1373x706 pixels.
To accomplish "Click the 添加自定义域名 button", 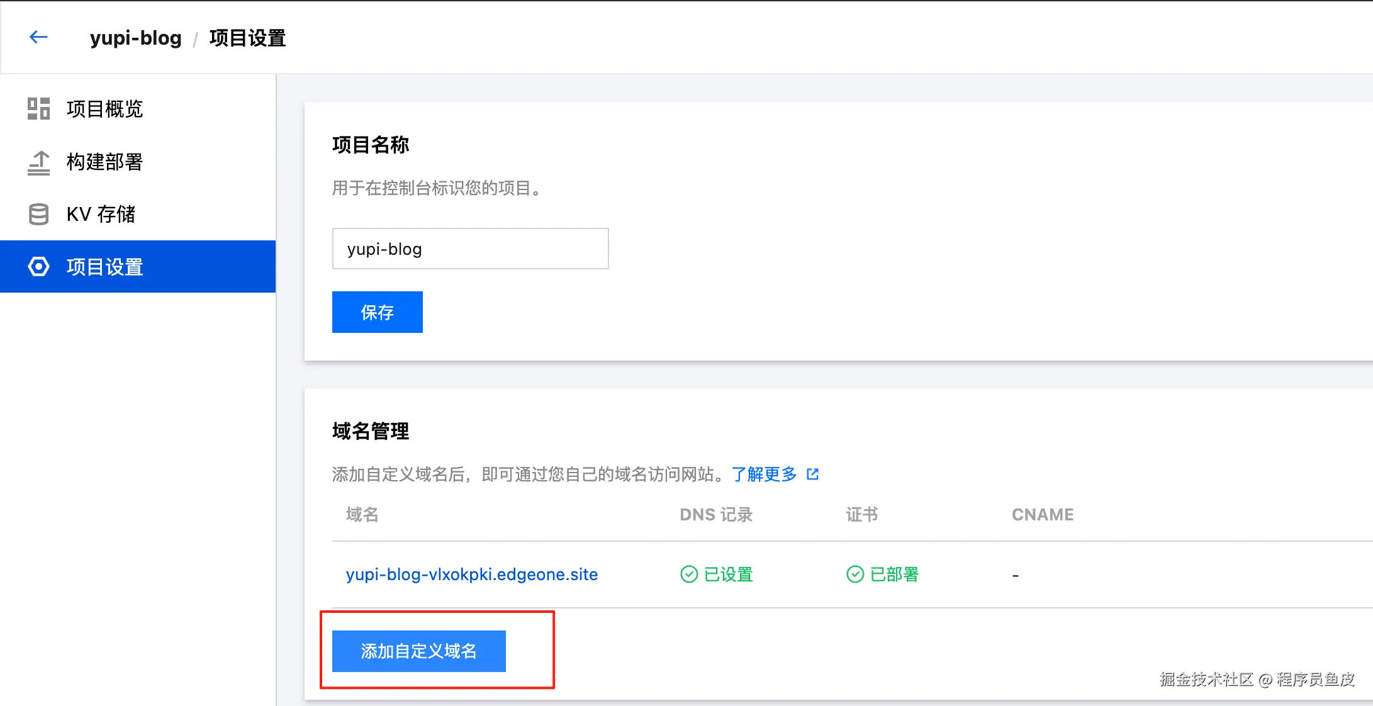I will 418,651.
